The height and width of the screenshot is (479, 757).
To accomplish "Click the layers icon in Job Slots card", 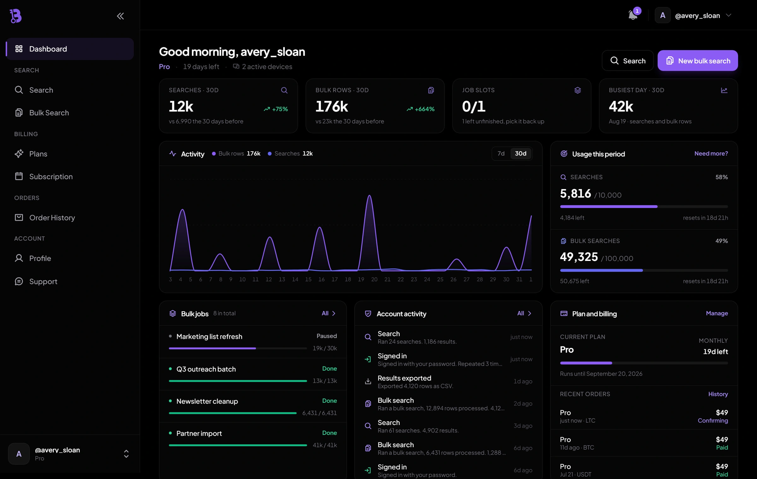I will [x=578, y=90].
